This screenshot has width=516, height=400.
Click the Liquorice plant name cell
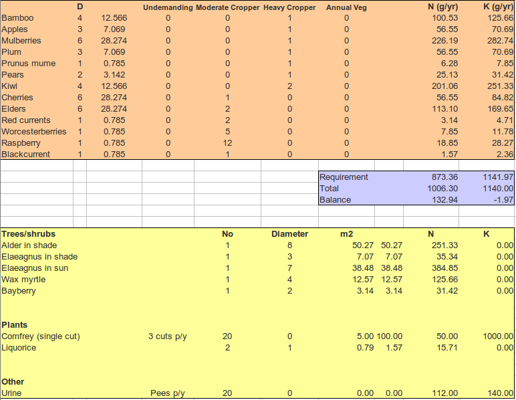click(x=19, y=348)
